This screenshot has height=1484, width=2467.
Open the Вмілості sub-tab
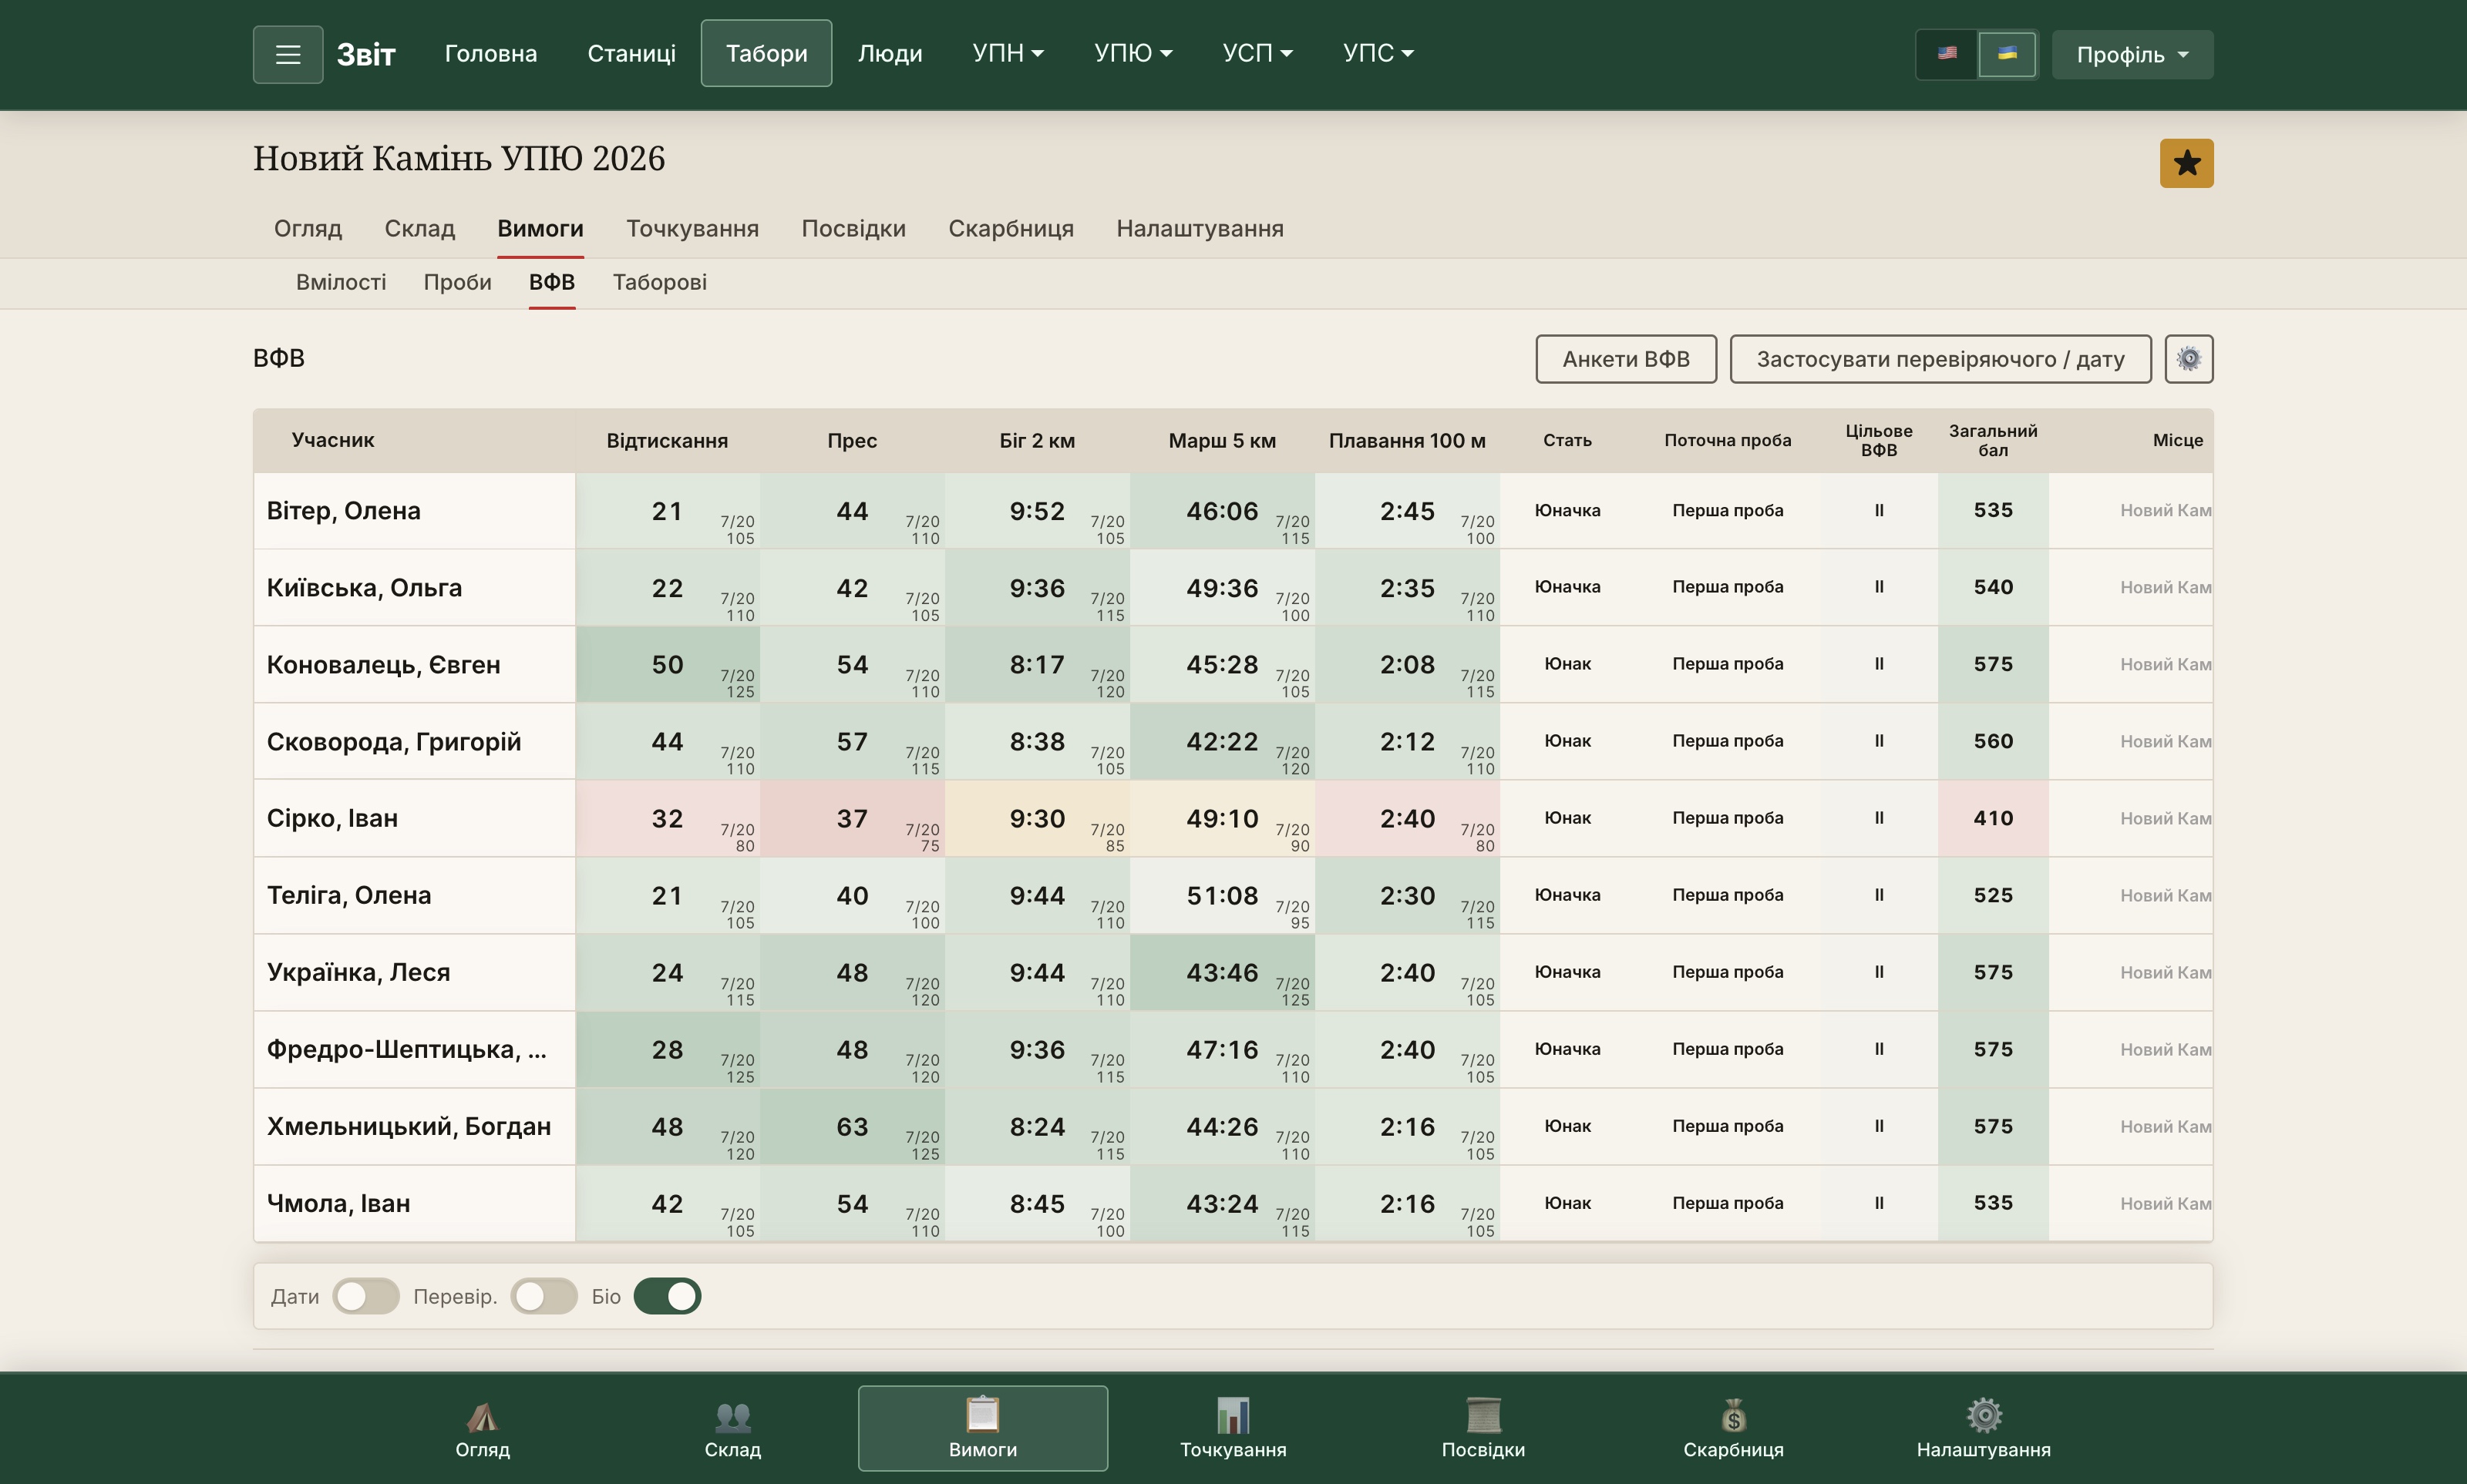[340, 282]
